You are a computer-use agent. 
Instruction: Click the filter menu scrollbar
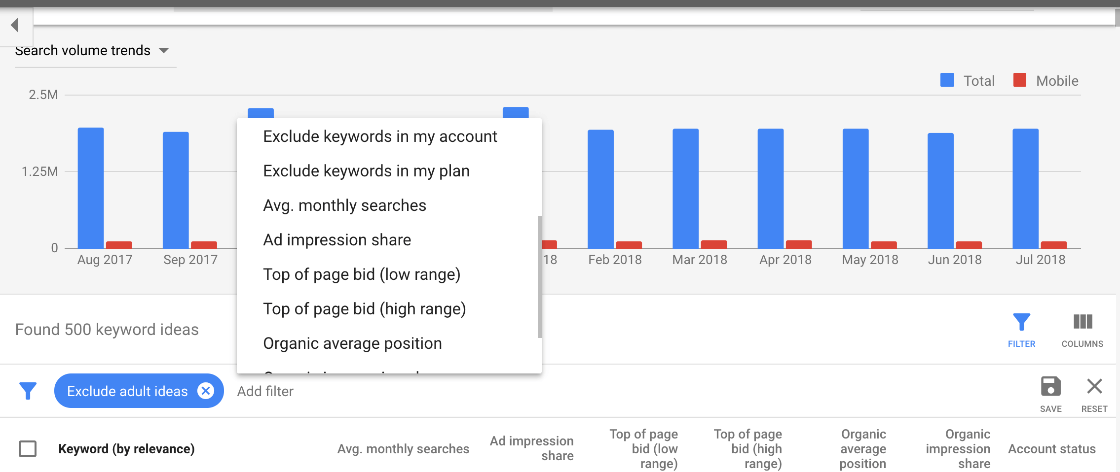tap(539, 276)
